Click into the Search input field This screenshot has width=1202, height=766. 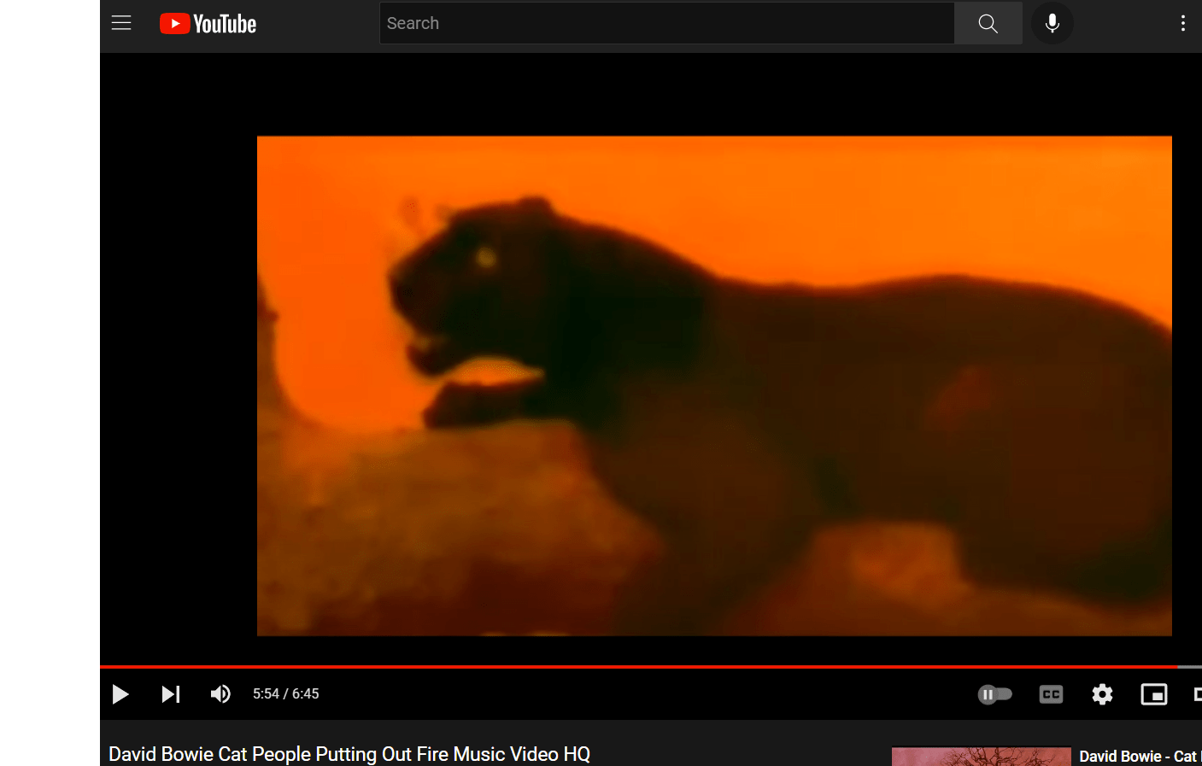[666, 23]
